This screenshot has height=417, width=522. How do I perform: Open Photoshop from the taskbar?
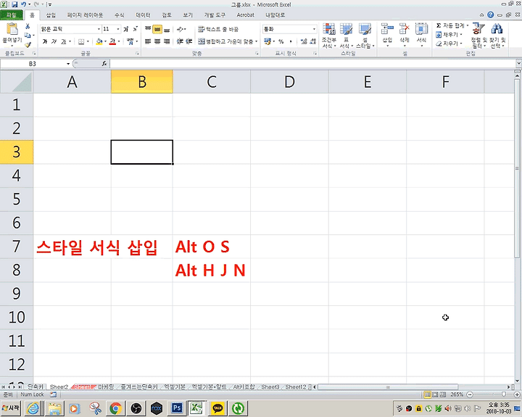coord(176,408)
